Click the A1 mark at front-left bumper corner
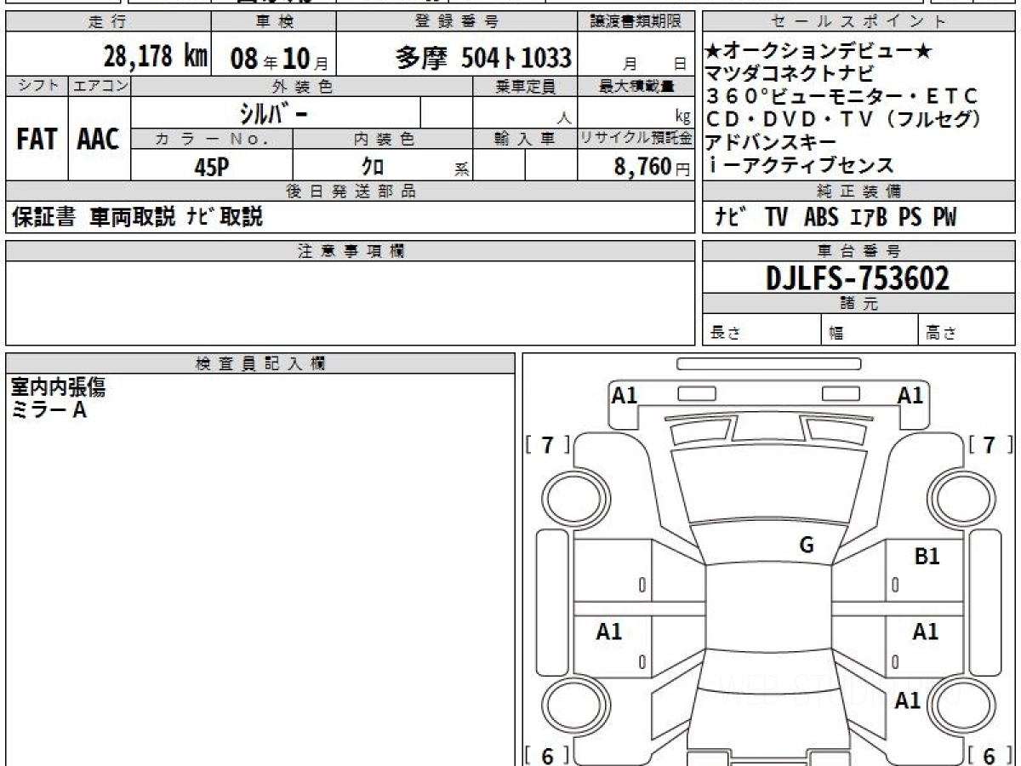This screenshot has width=1021, height=766. point(625,395)
